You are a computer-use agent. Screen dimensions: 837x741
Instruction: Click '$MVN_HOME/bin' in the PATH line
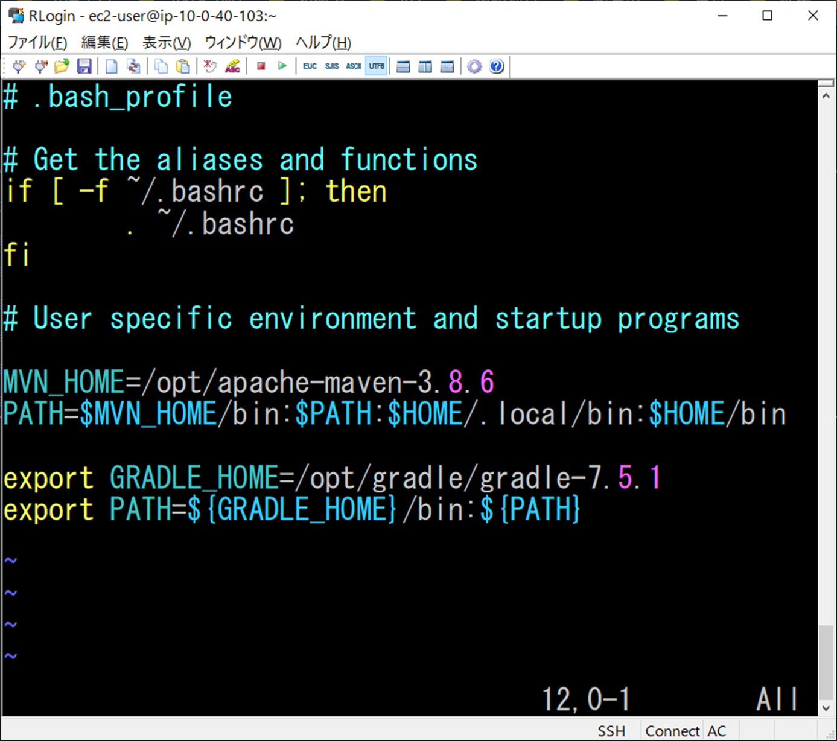(179, 414)
